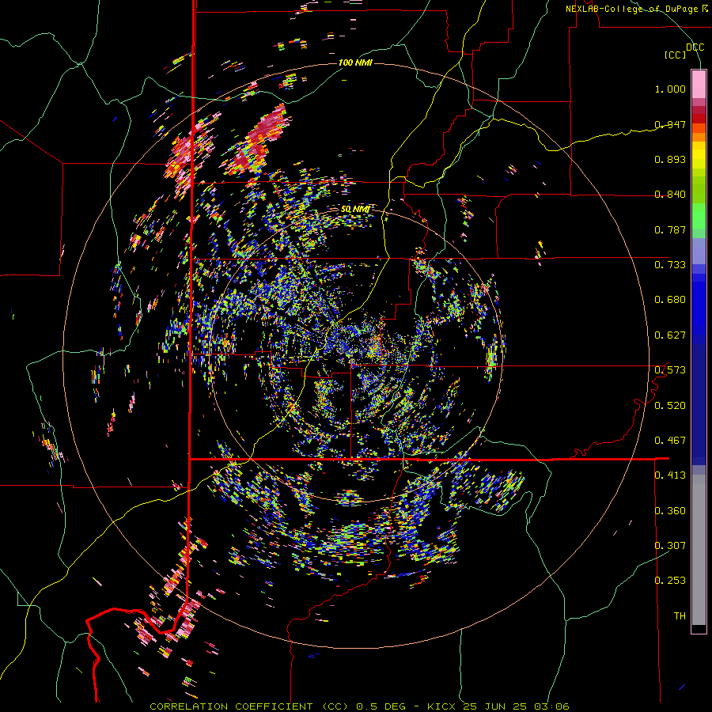
Task: Click the KICX radar site identifier
Action: pos(441,706)
